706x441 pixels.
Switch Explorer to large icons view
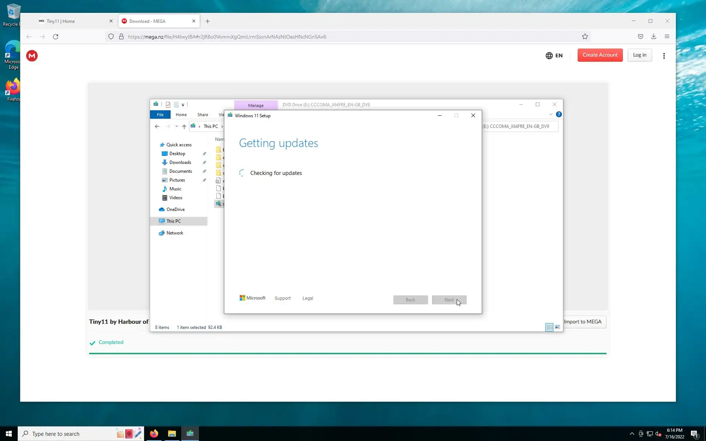(x=557, y=327)
